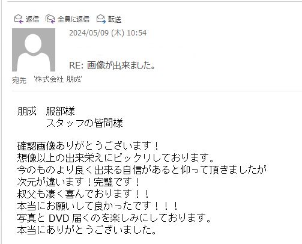The width and height of the screenshot is (302, 244).
Task: Click the Forward (転送) envelope icon
Action: click(101, 19)
